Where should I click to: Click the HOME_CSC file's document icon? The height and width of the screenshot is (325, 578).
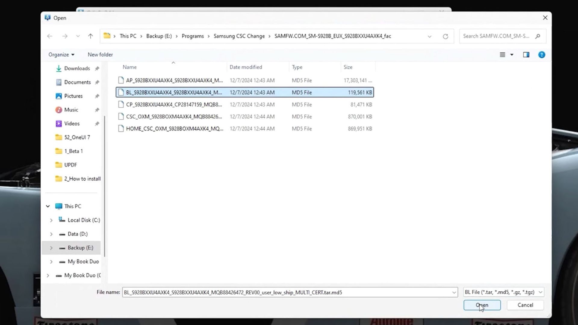click(x=121, y=128)
